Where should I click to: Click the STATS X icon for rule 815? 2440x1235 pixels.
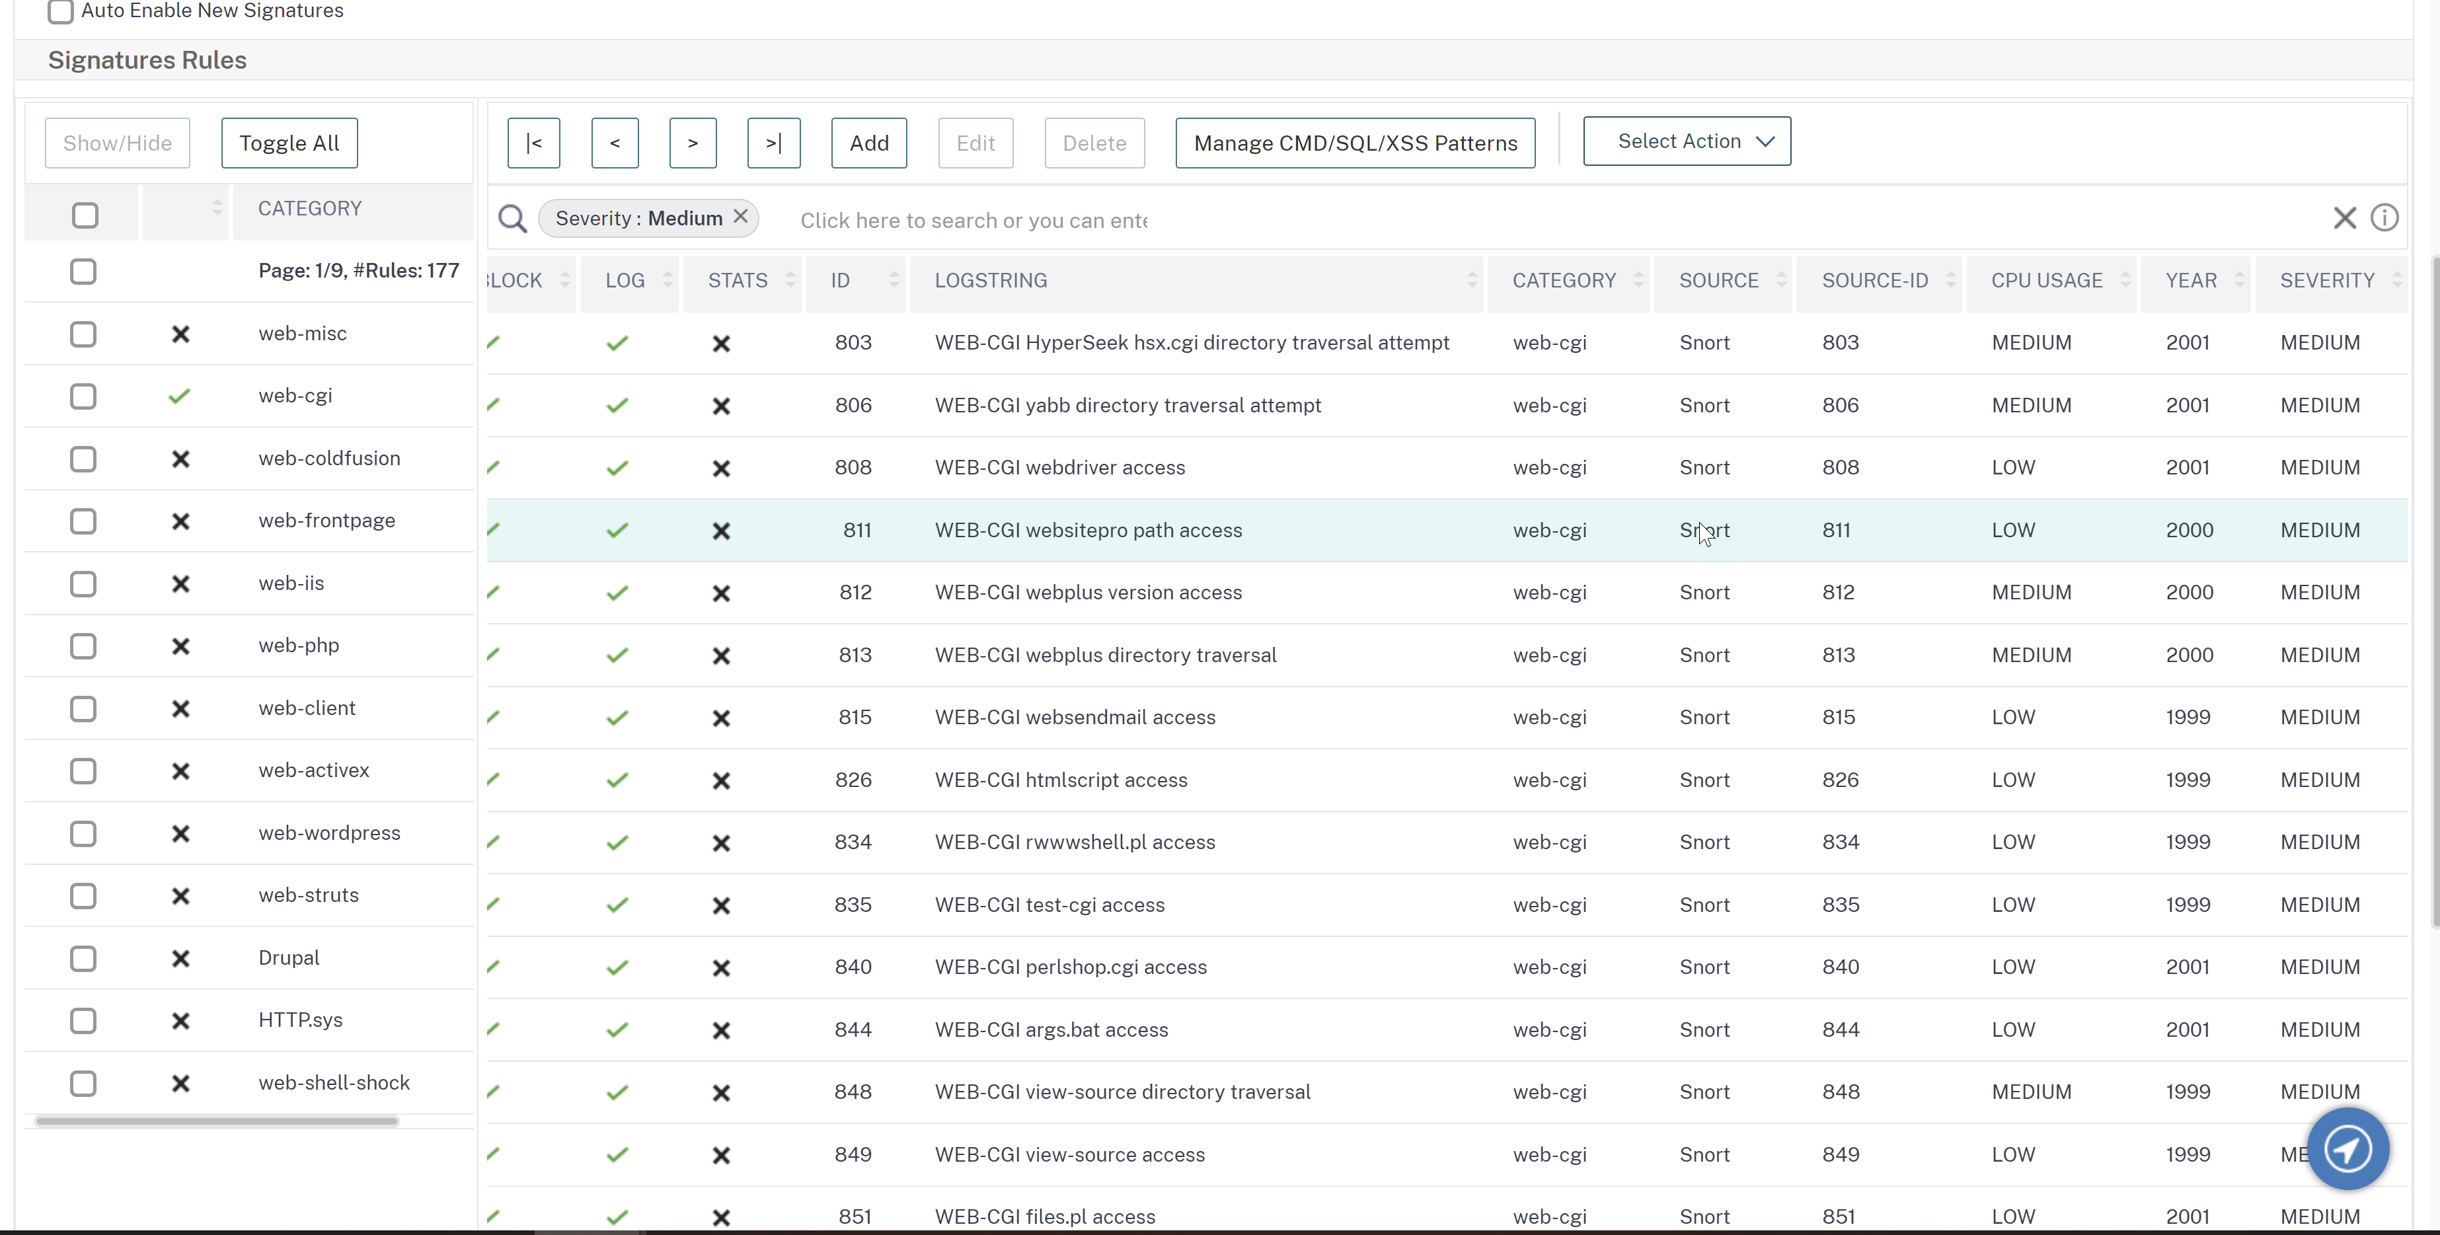click(721, 718)
